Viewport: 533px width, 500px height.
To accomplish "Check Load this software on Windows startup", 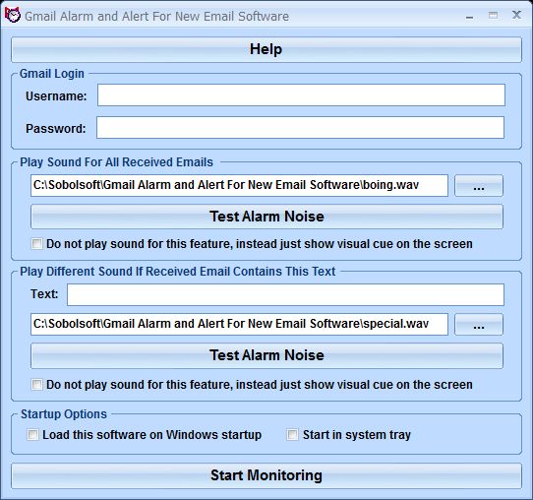I will click(x=32, y=435).
